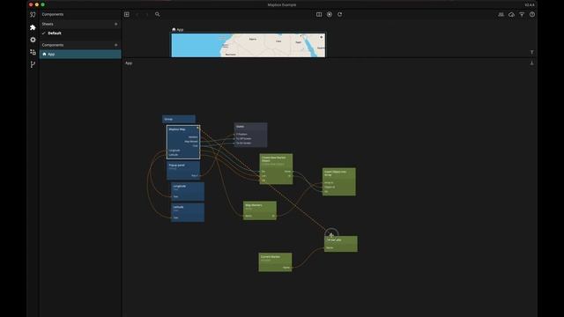The height and width of the screenshot is (317, 564).
Task: Add a new sheet with plus icon
Action: click(115, 24)
